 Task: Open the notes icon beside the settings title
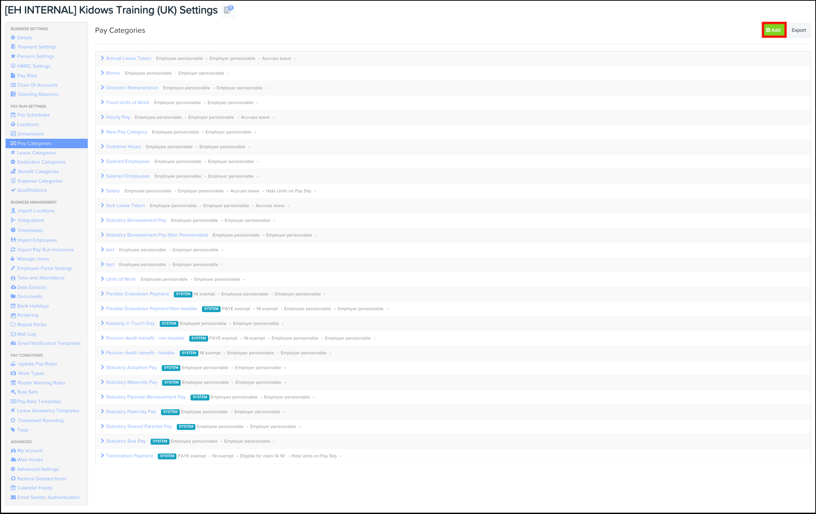[228, 10]
